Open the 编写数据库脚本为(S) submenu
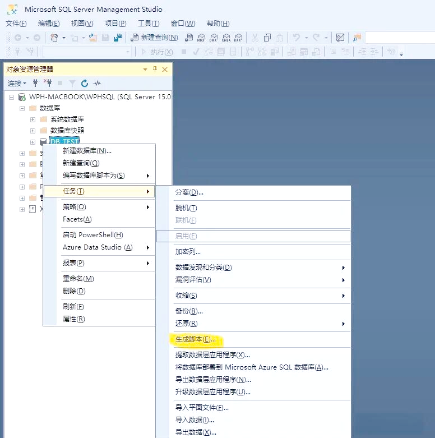Viewport: 435px width, 438px height. (99, 176)
